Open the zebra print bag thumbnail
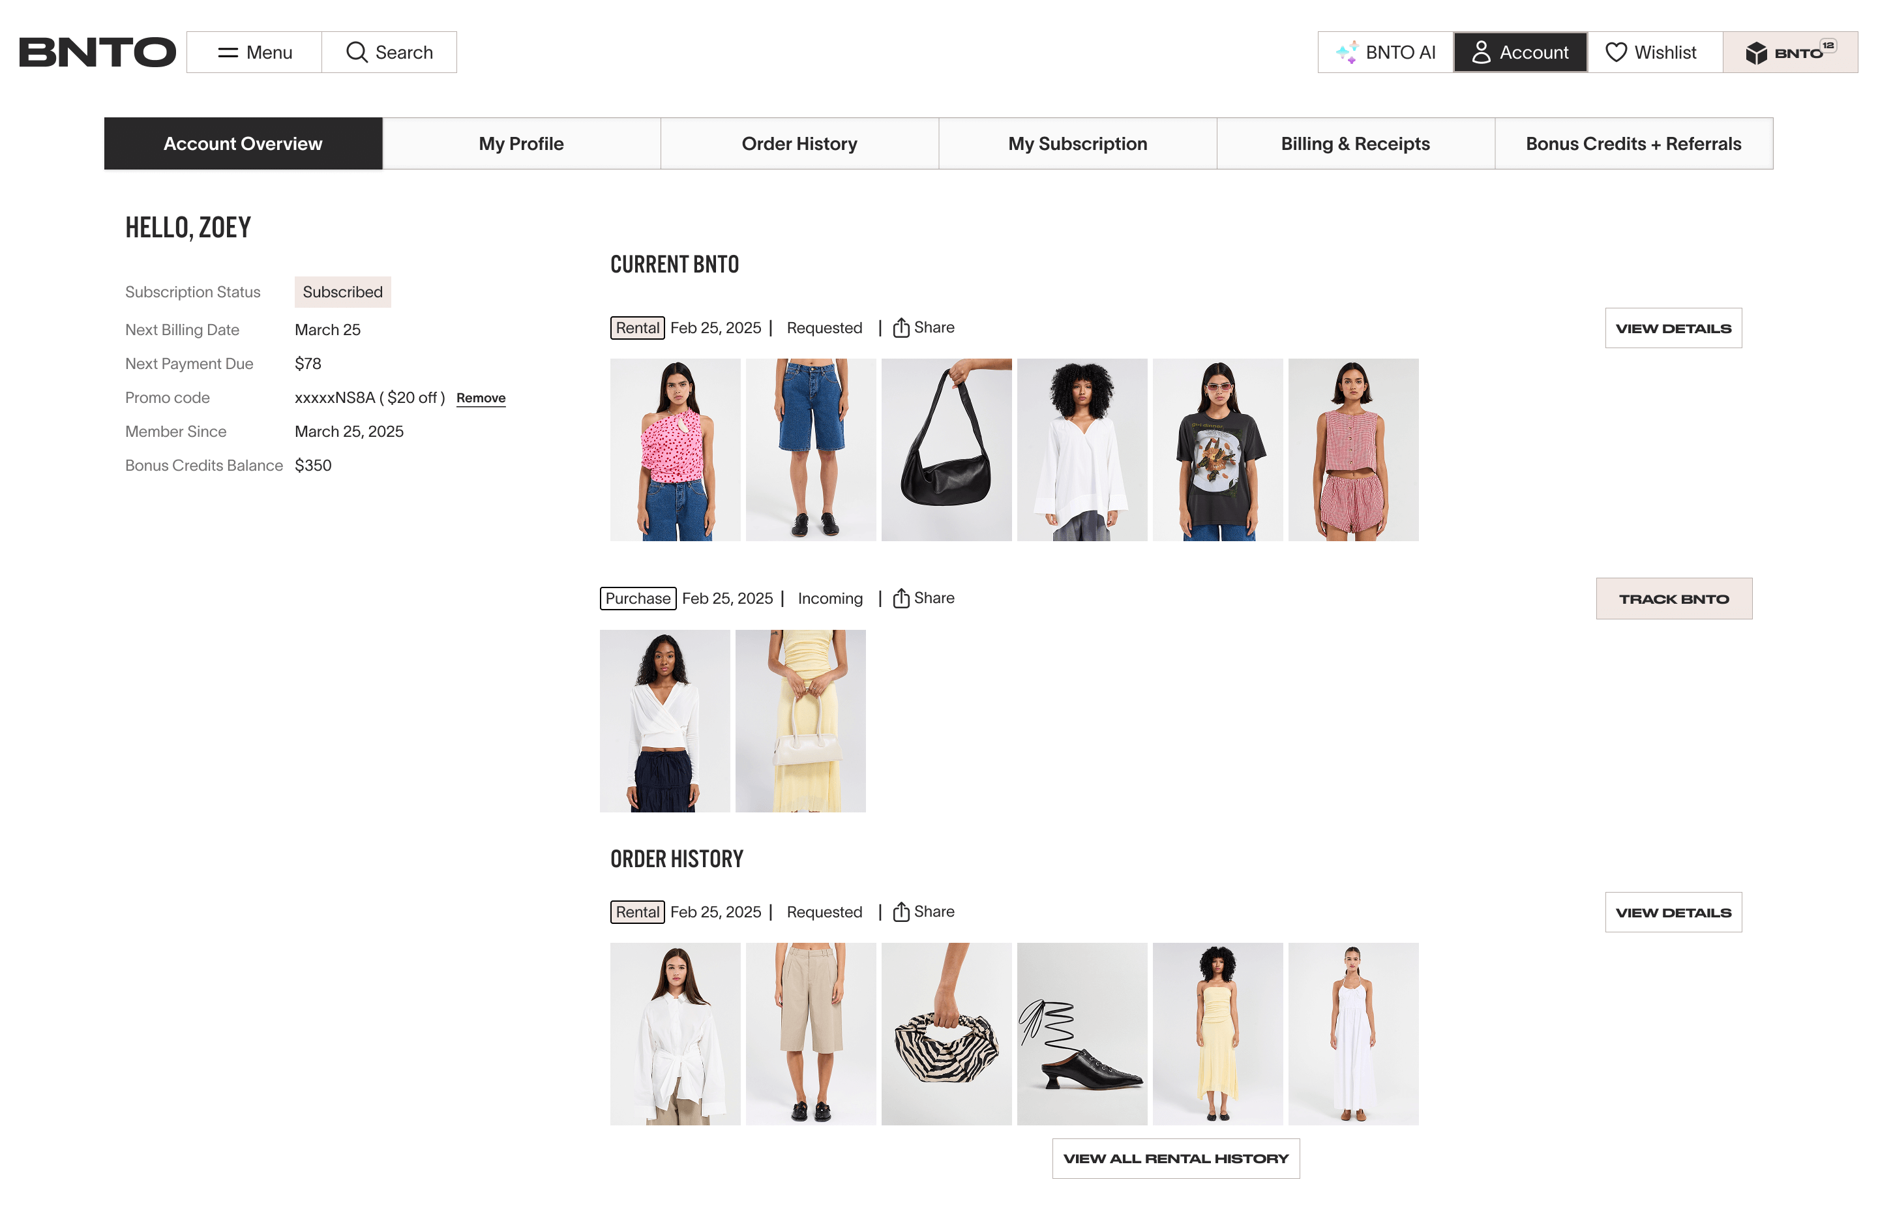The height and width of the screenshot is (1231, 1878). click(947, 1033)
